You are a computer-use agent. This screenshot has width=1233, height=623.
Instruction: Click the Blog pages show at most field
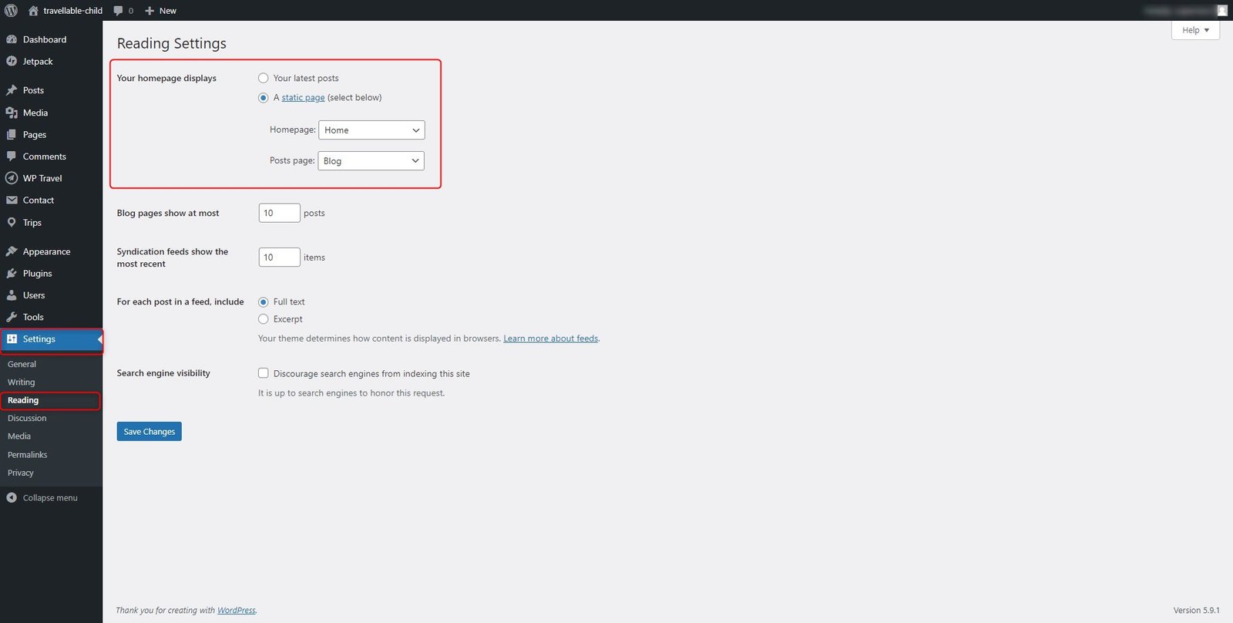click(279, 213)
